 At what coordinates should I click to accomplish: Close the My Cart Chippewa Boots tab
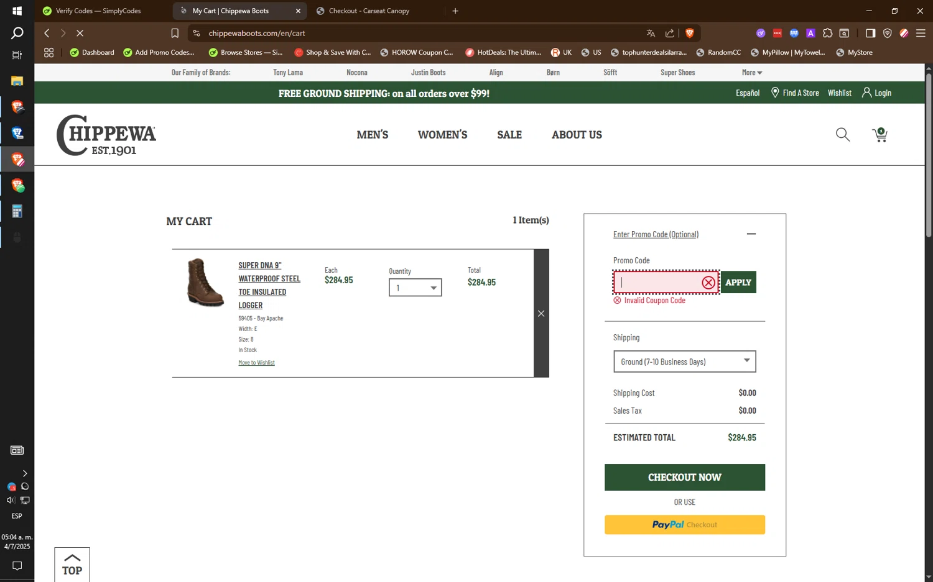[x=298, y=11]
